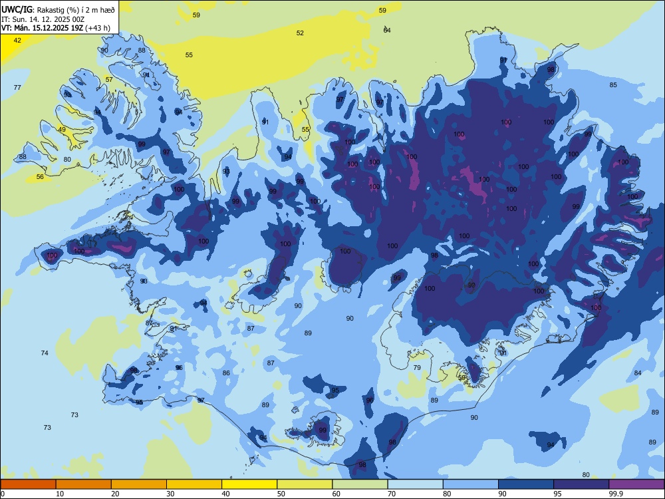Click the '52' value in the northern sea

tap(301, 33)
